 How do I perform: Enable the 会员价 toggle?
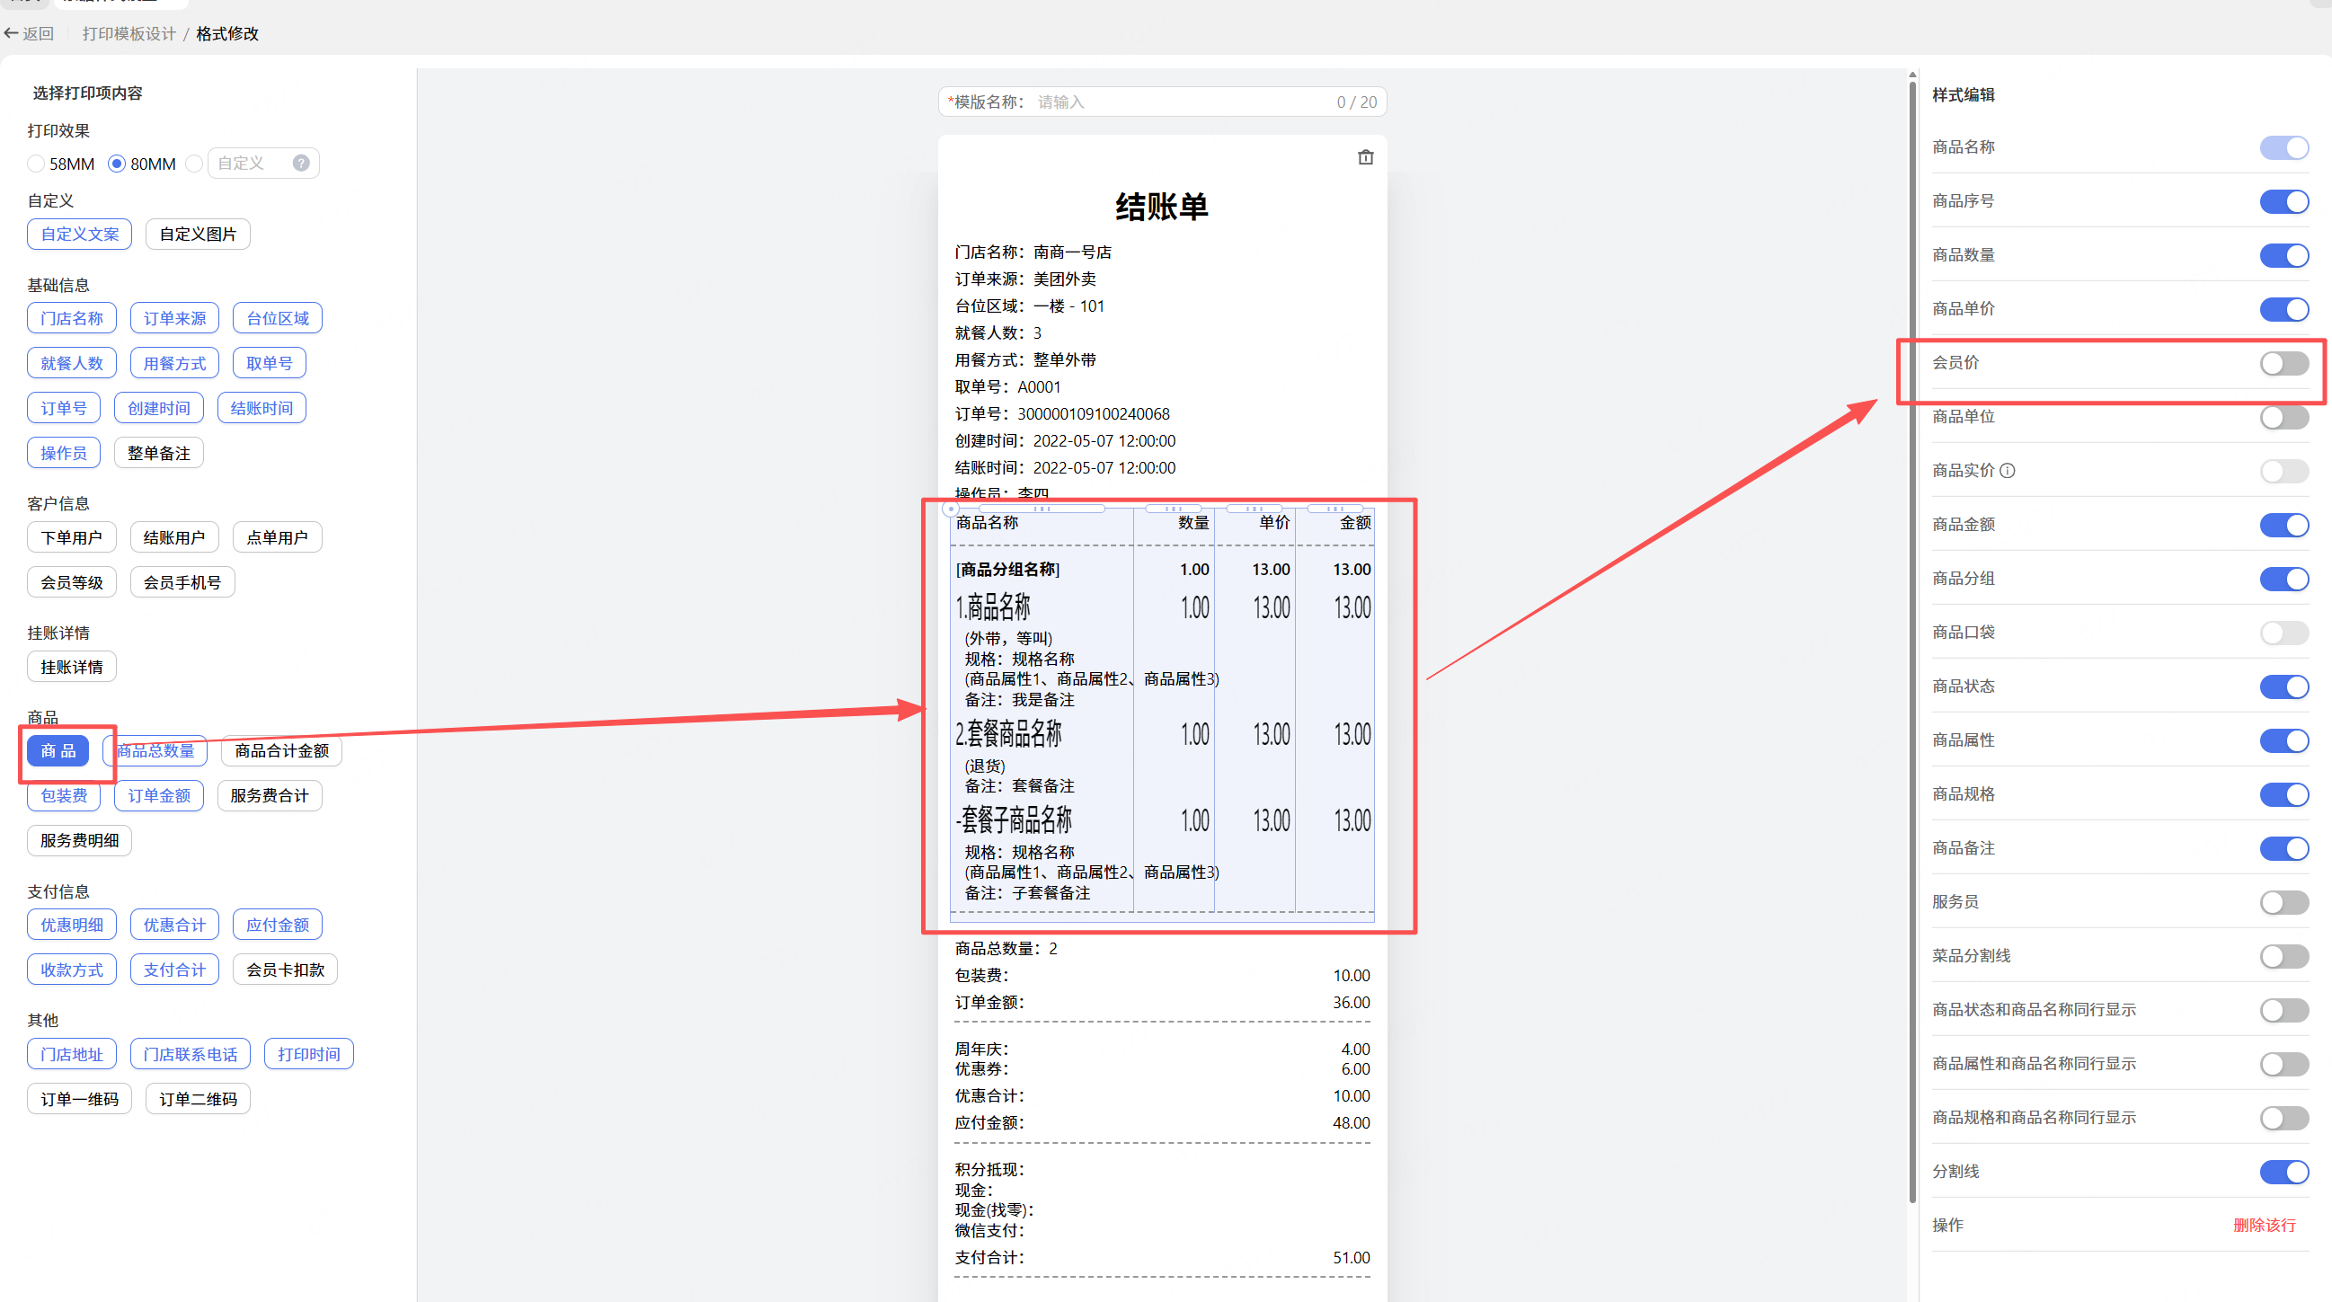(x=2283, y=364)
